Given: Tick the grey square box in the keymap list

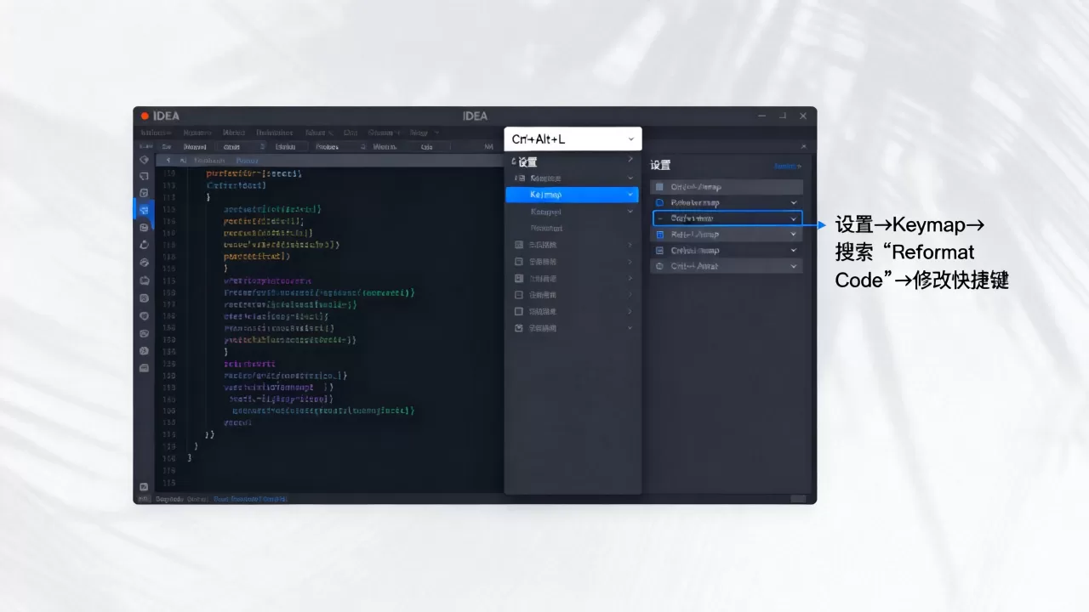Looking at the screenshot, I should pyautogui.click(x=659, y=187).
